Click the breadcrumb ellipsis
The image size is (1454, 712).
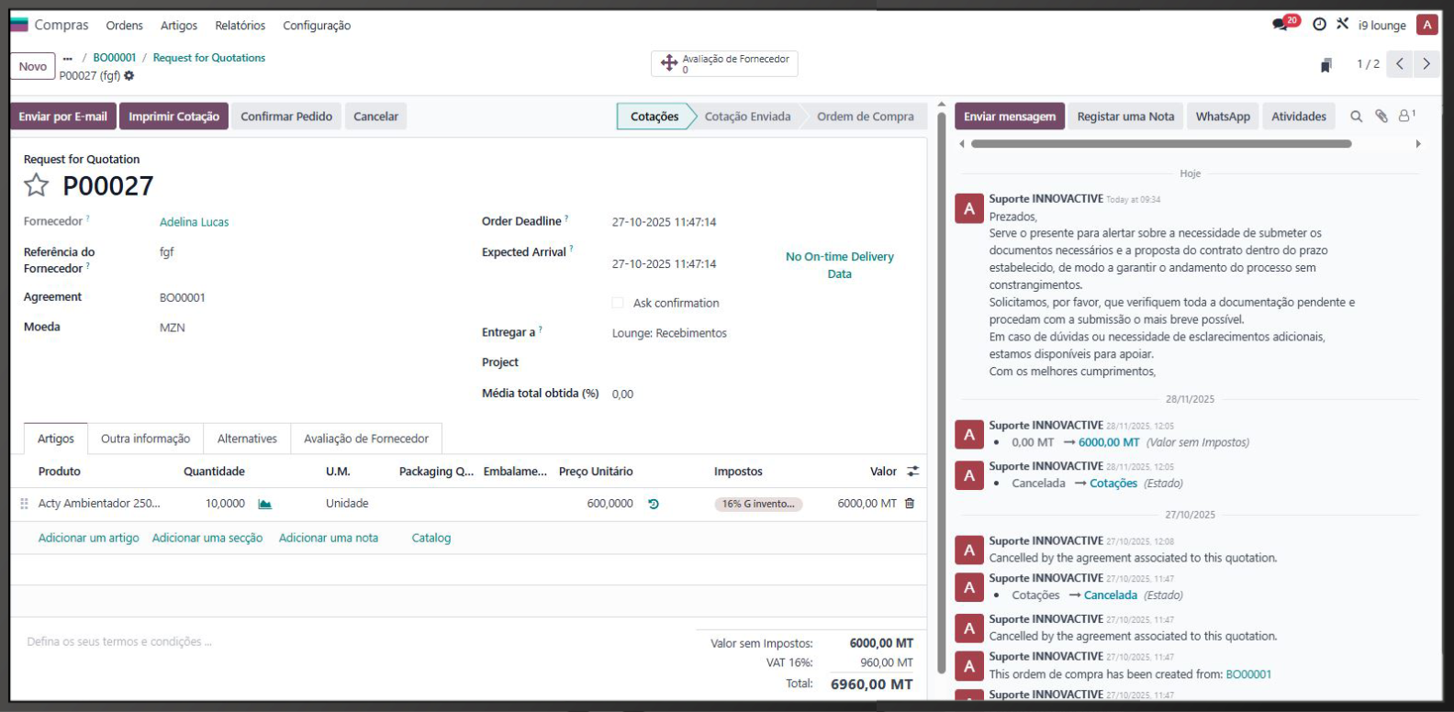tap(68, 58)
